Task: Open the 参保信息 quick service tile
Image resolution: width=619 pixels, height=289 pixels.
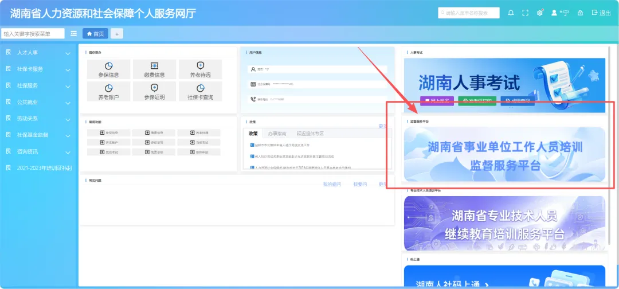Action: pyautogui.click(x=108, y=69)
